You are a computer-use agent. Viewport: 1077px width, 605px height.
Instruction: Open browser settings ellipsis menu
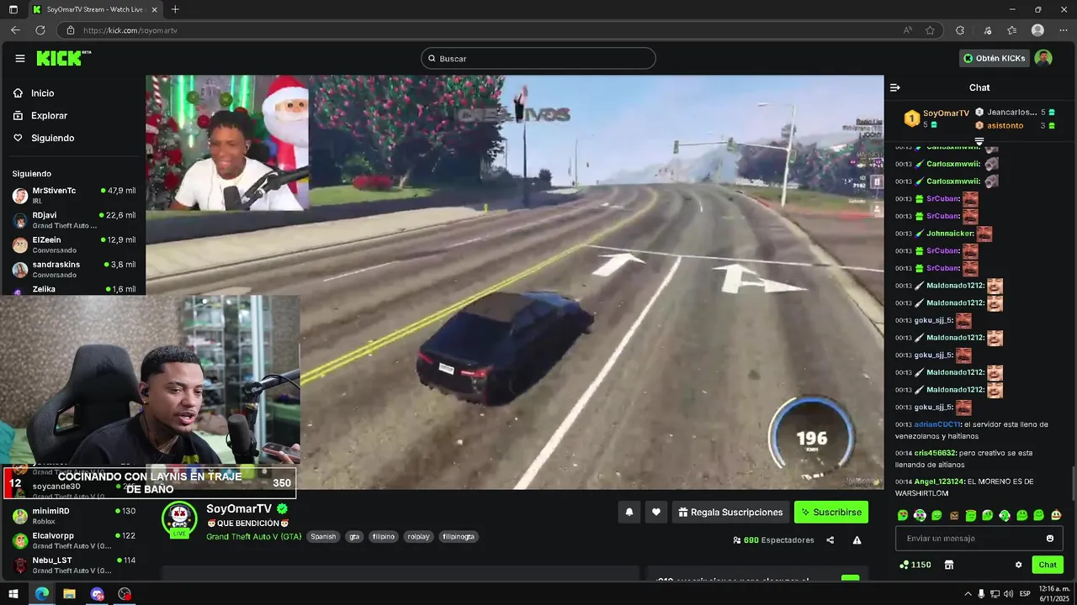coord(1062,30)
